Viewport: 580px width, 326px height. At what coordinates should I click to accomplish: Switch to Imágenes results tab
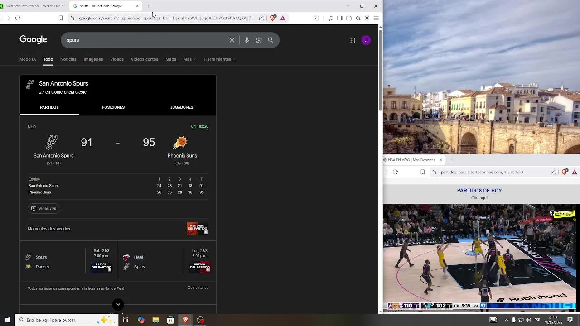tap(93, 59)
